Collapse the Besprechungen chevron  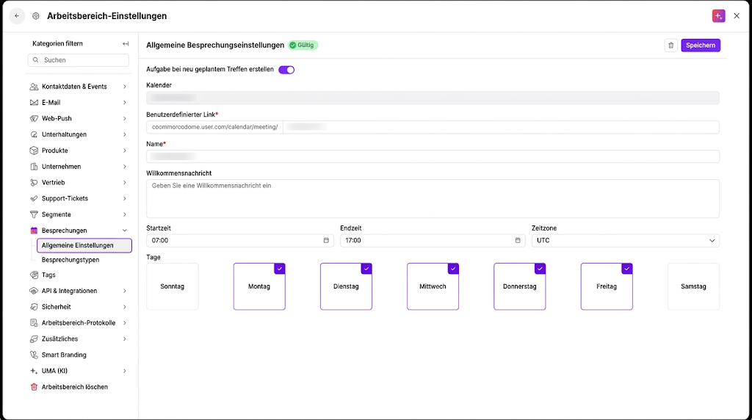click(x=125, y=231)
